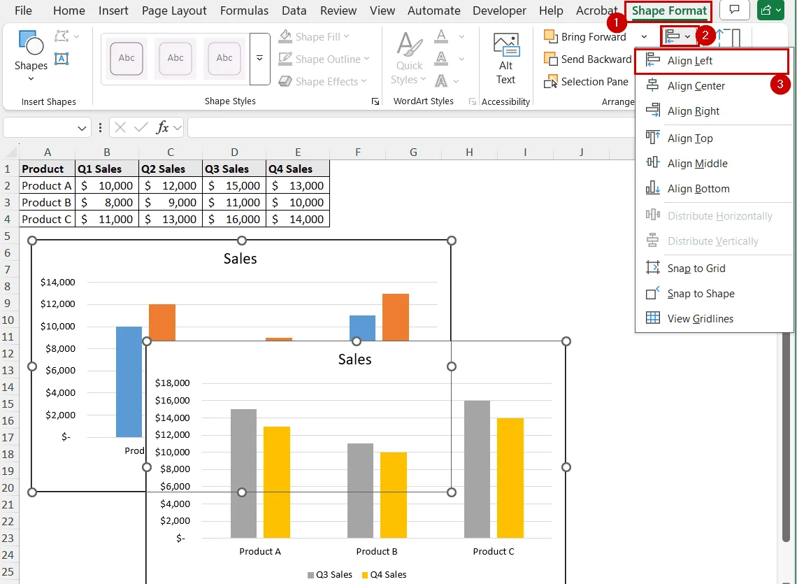
Task: Switch to the Data tab
Action: point(294,10)
